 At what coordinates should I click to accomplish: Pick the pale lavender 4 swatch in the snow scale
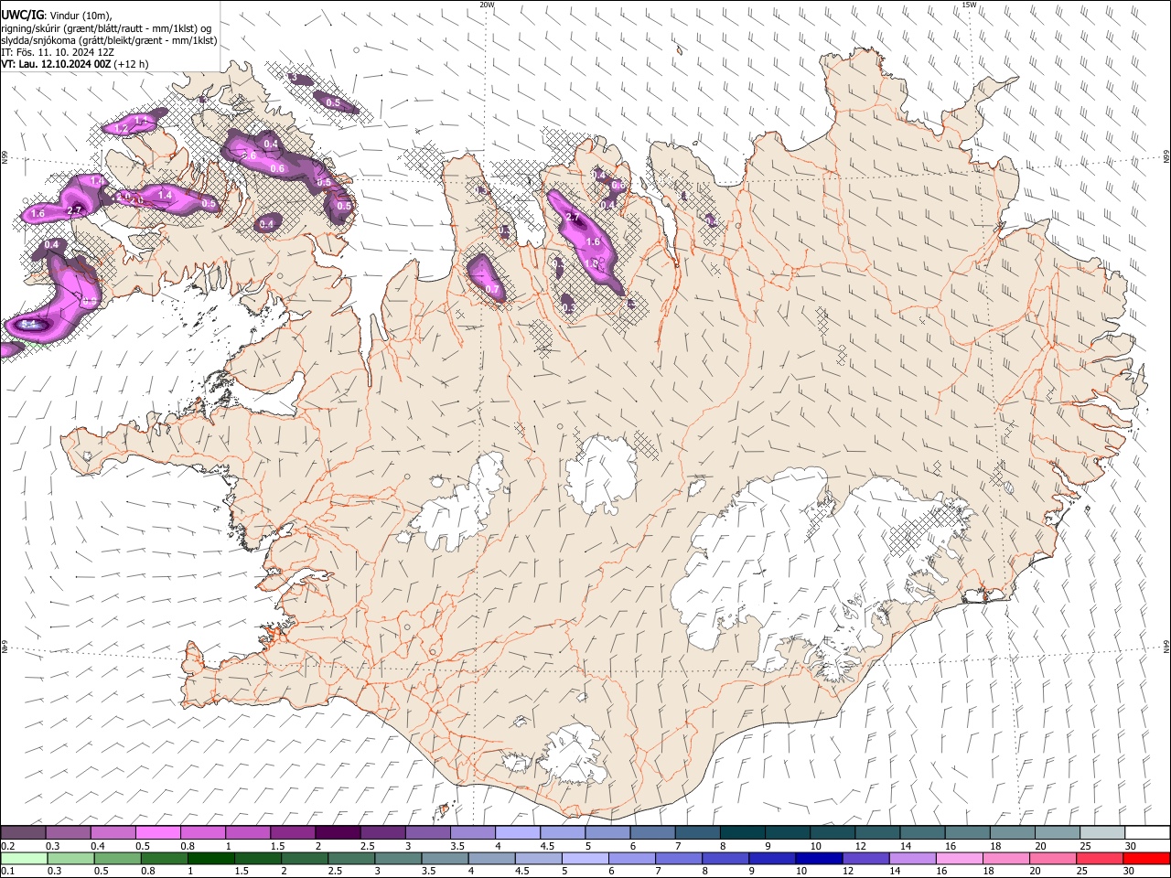518,832
